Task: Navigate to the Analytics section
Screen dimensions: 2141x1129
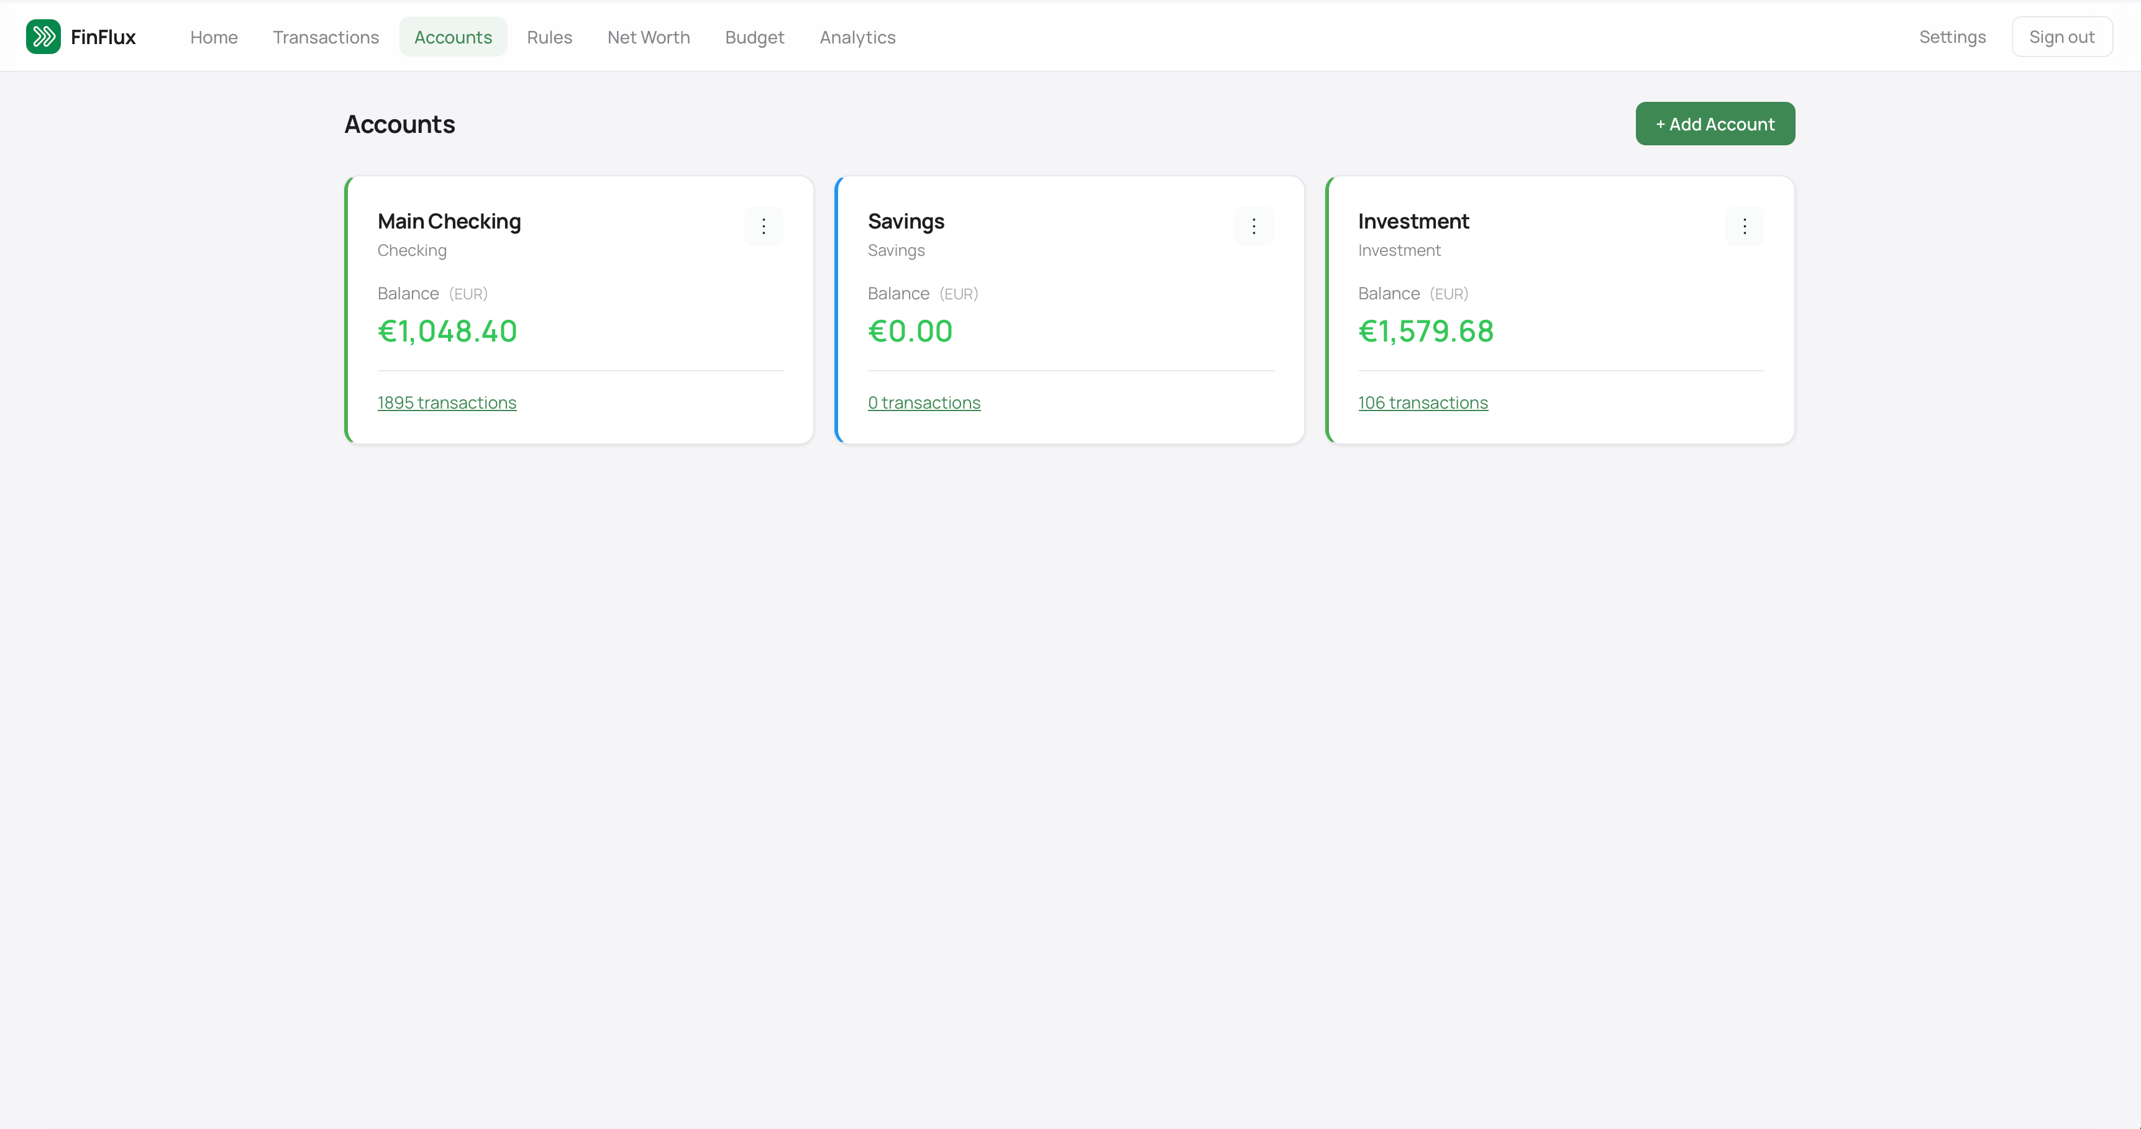Action: coord(857,37)
